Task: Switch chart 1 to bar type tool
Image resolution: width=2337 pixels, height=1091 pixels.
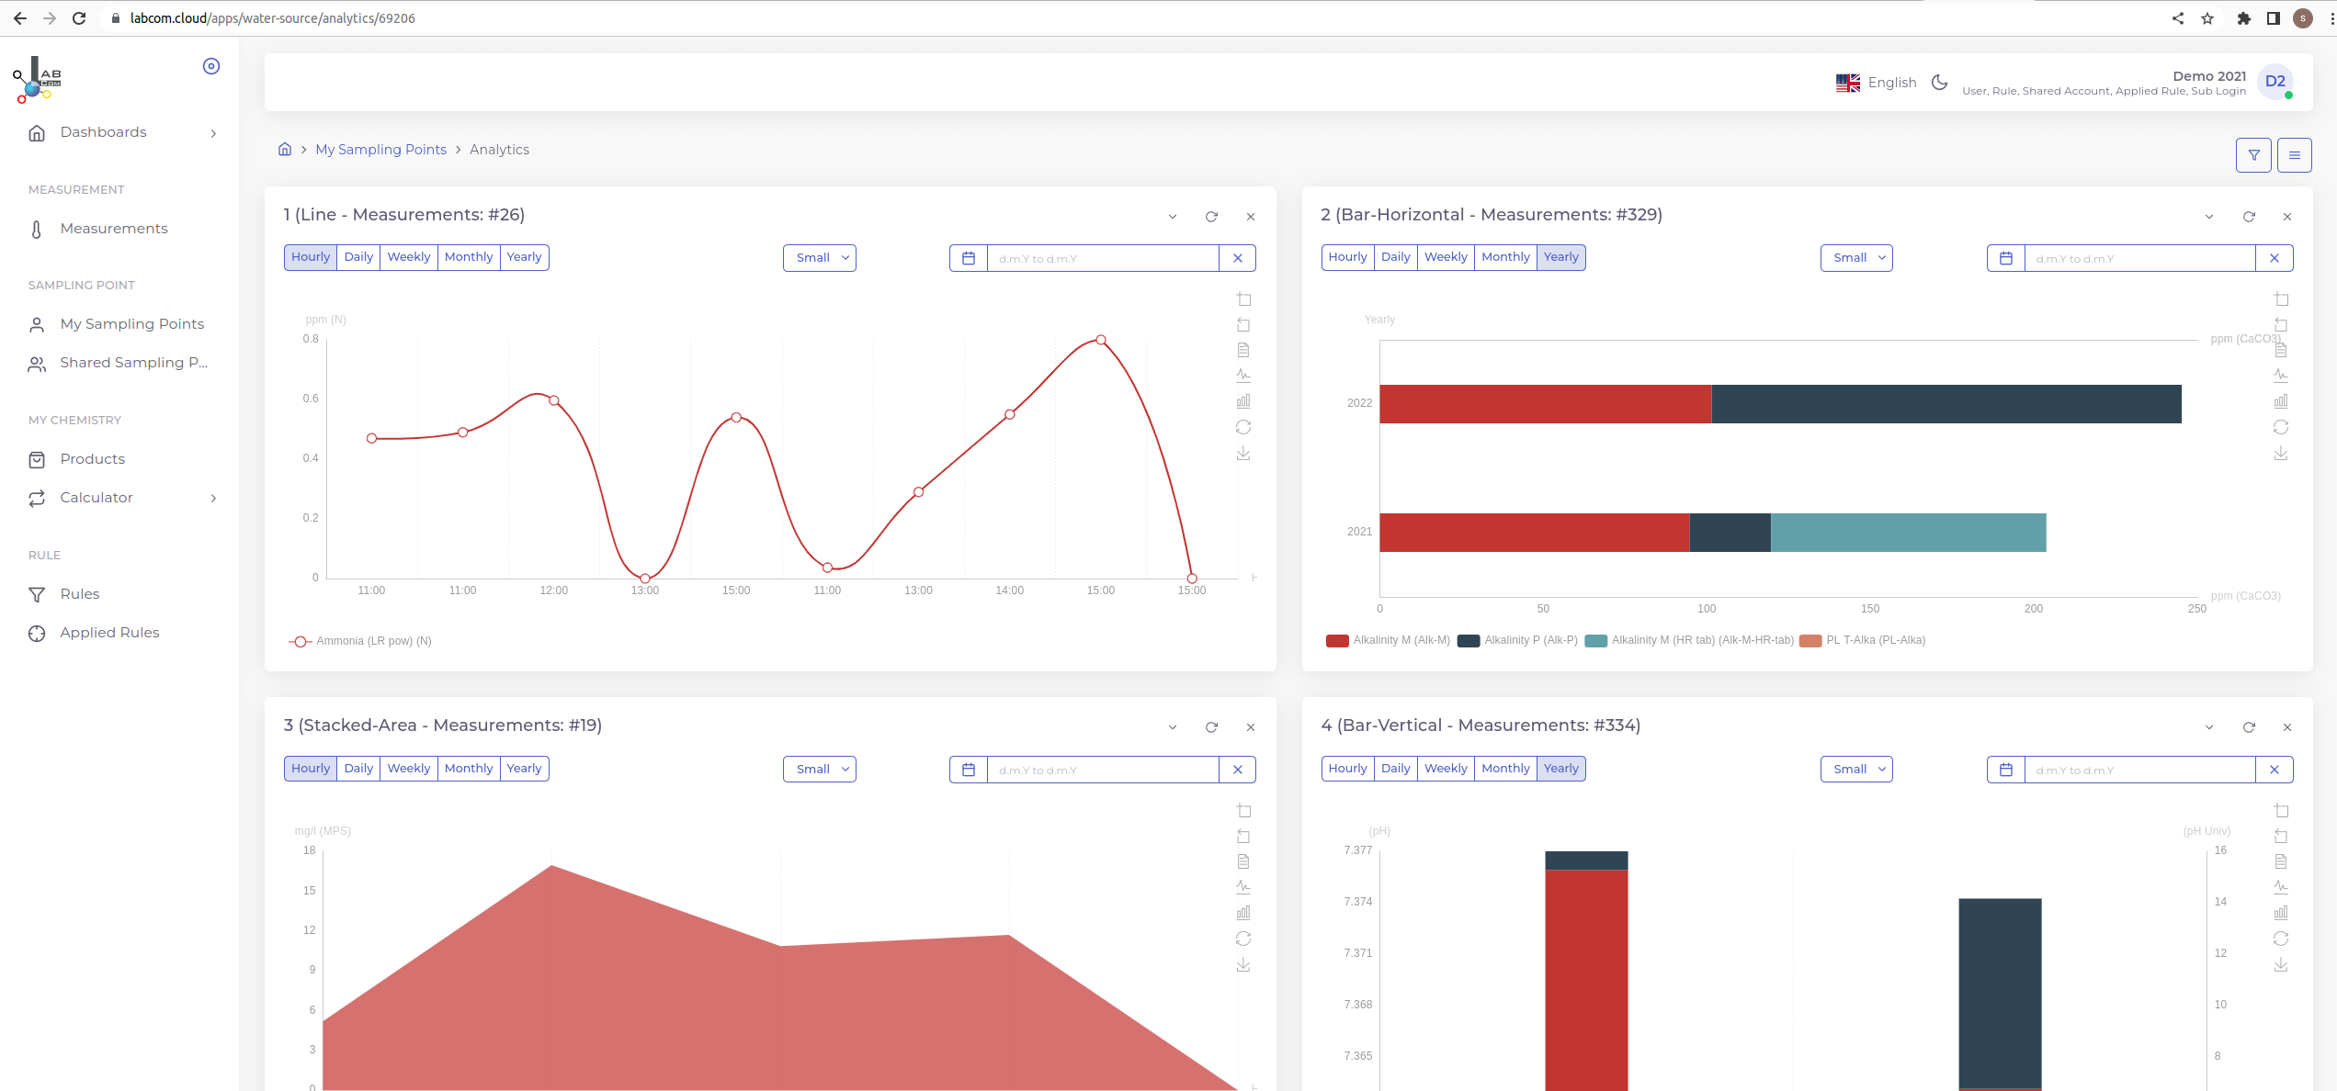Action: coord(1243,401)
